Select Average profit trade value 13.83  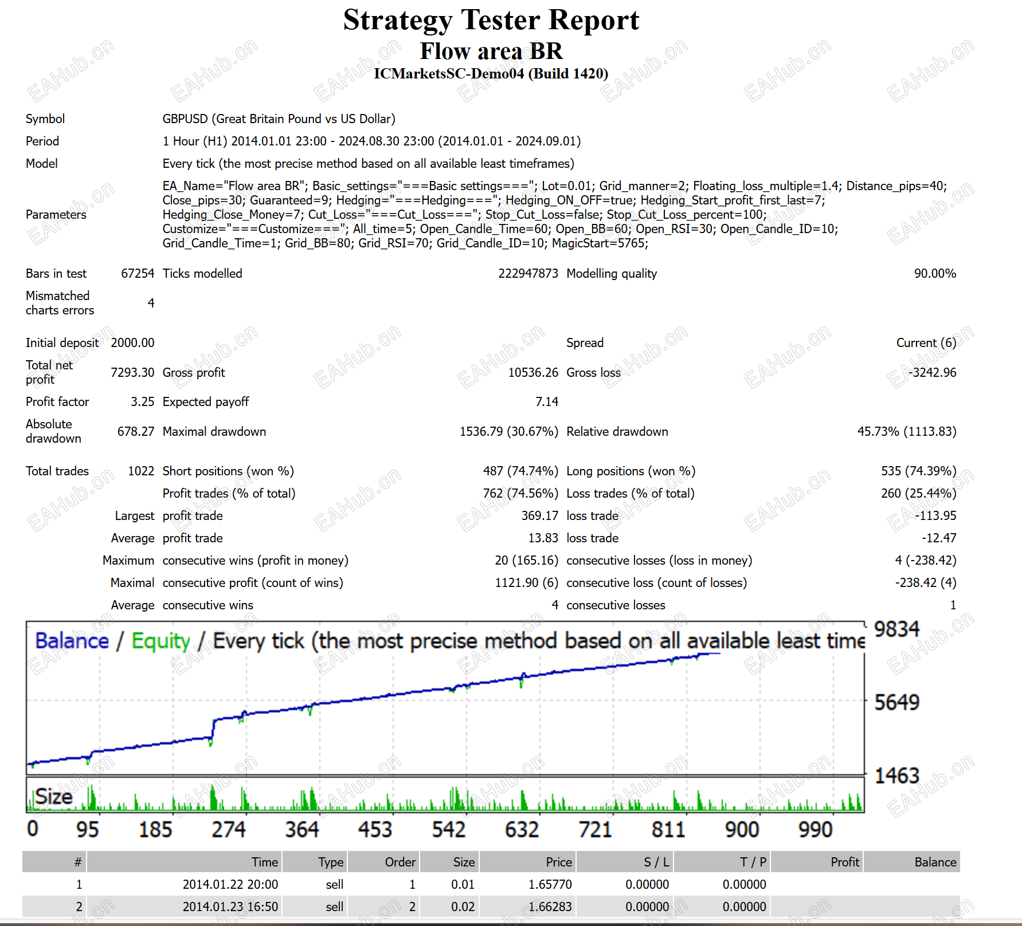click(543, 538)
